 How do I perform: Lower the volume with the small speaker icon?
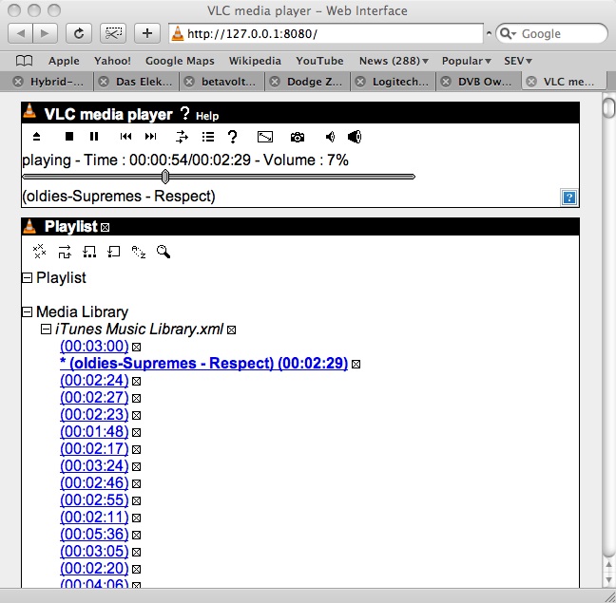pos(330,137)
